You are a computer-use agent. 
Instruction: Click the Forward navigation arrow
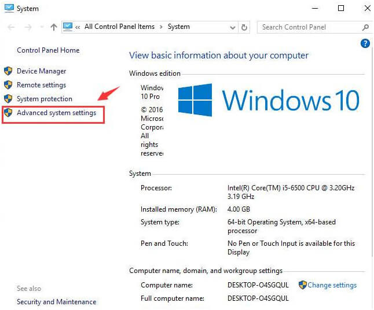pyautogui.click(x=28, y=27)
